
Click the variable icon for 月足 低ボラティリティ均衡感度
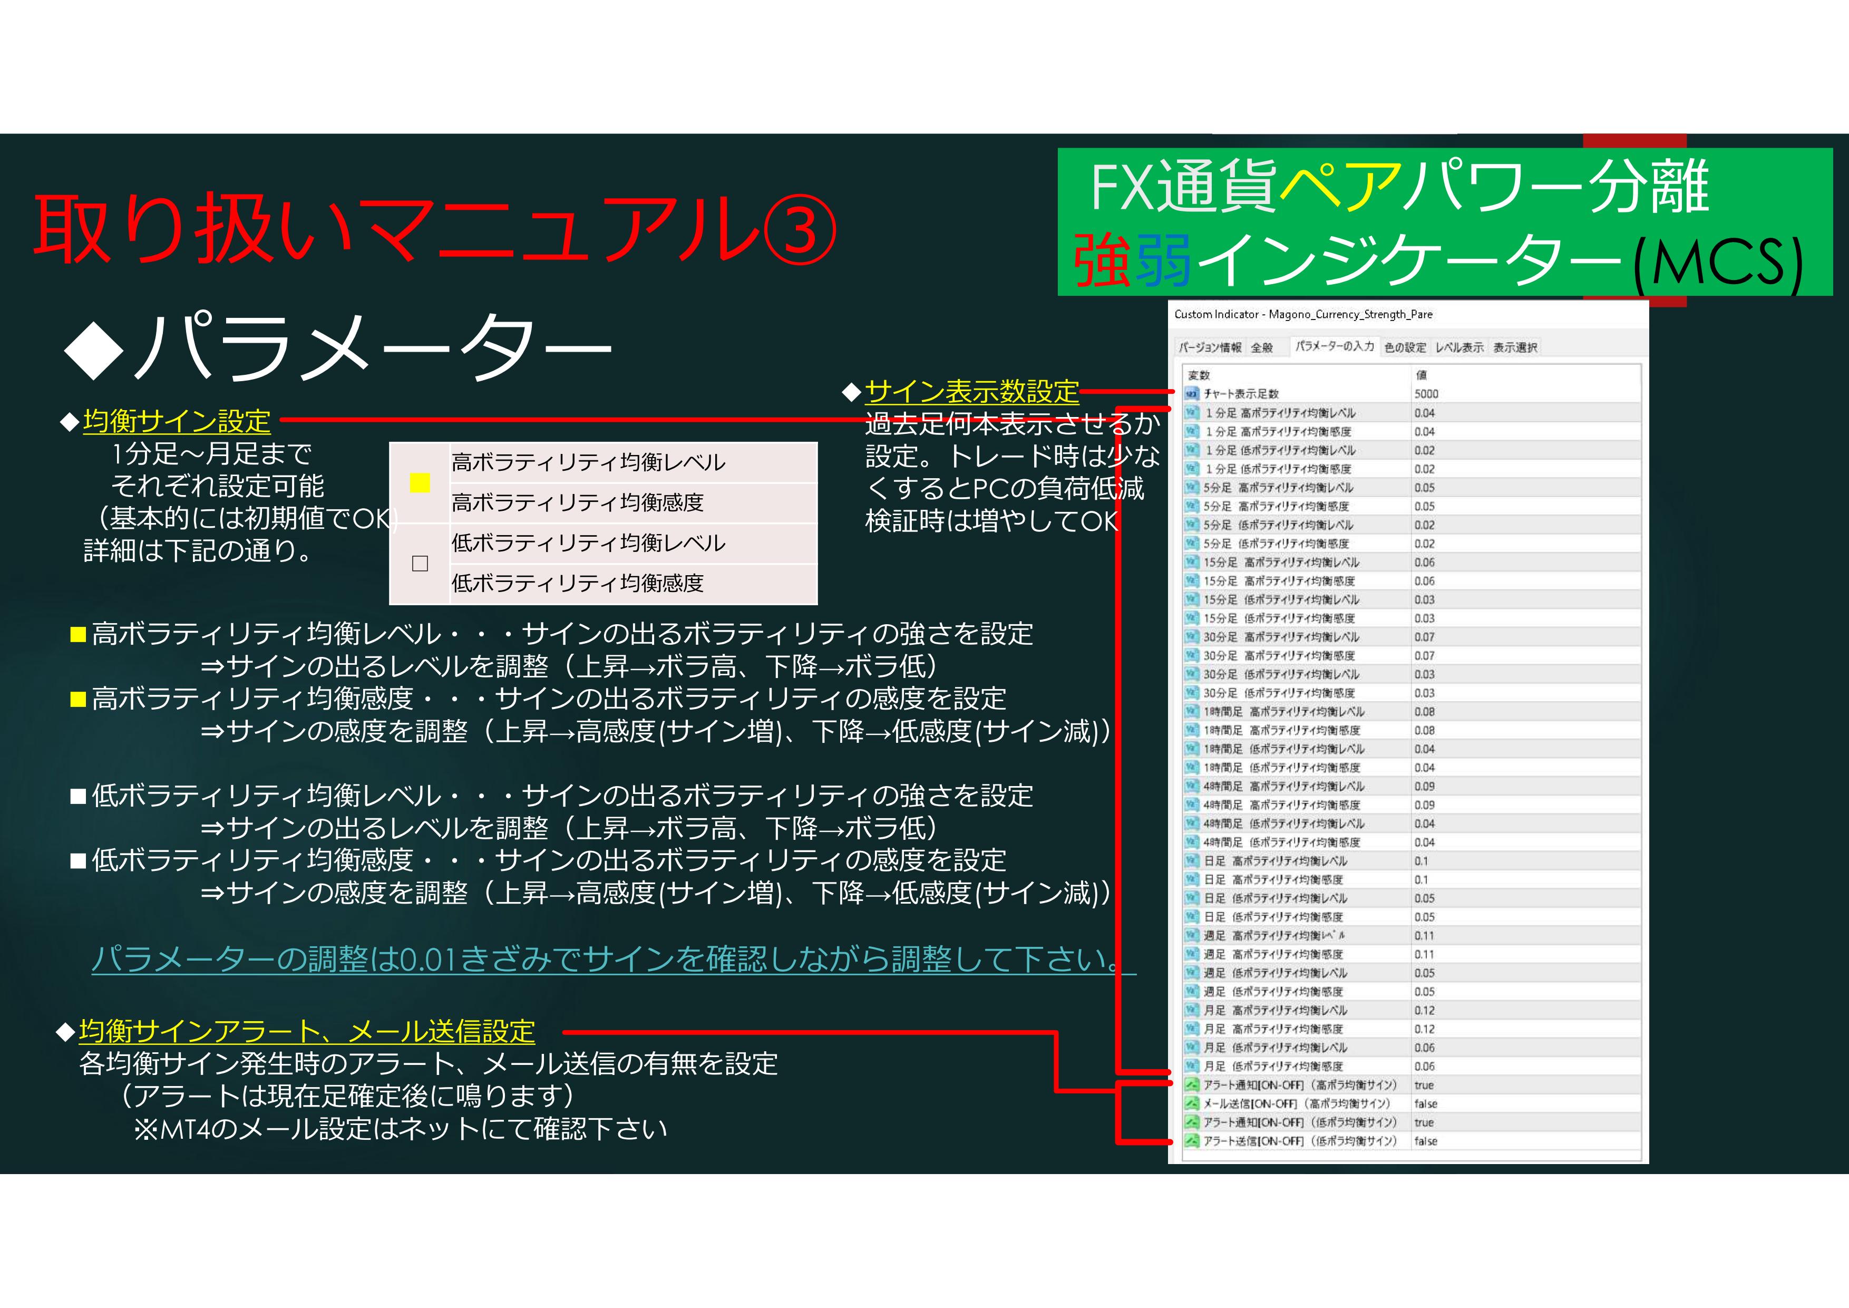[x=1192, y=1067]
